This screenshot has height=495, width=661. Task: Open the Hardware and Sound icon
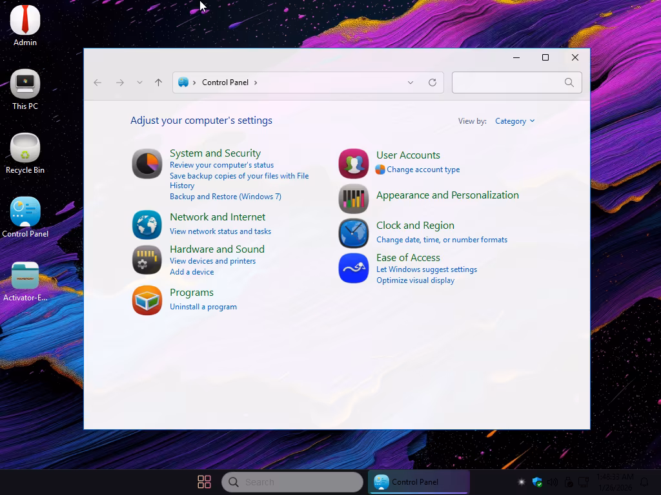[147, 260]
